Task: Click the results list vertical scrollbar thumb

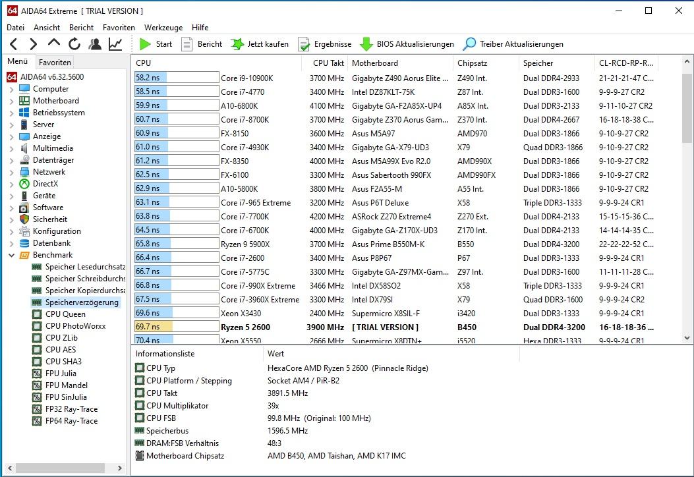Action: [687, 109]
